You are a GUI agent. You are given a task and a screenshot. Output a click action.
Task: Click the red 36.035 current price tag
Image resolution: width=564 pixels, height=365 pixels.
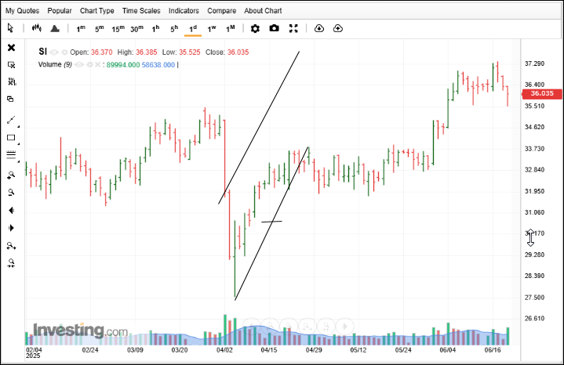tap(542, 93)
